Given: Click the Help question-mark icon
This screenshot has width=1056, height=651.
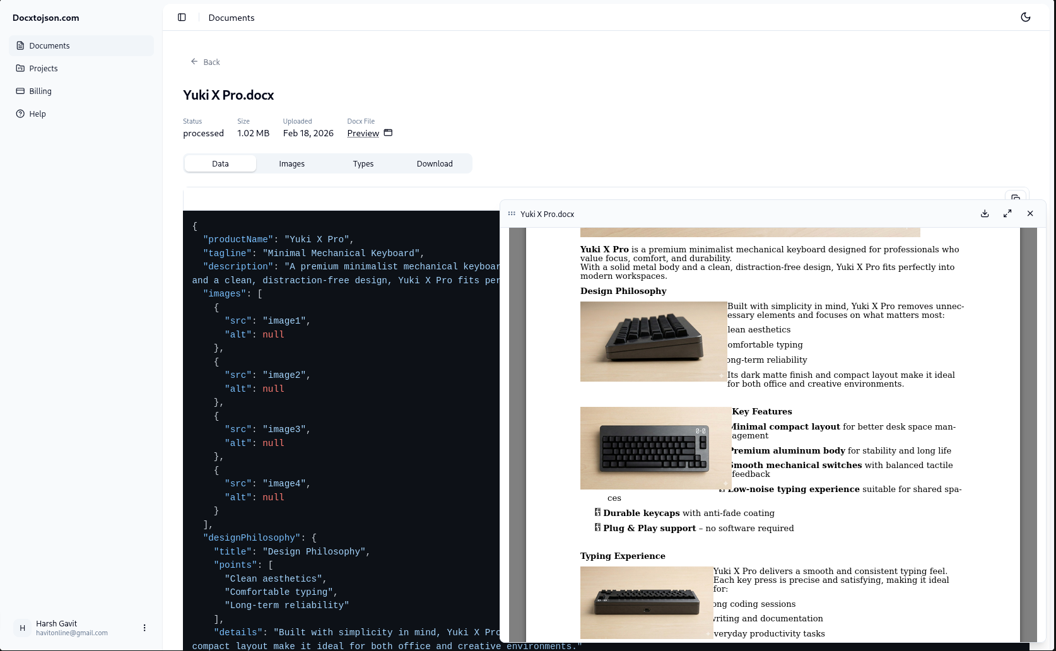Looking at the screenshot, I should [x=21, y=114].
